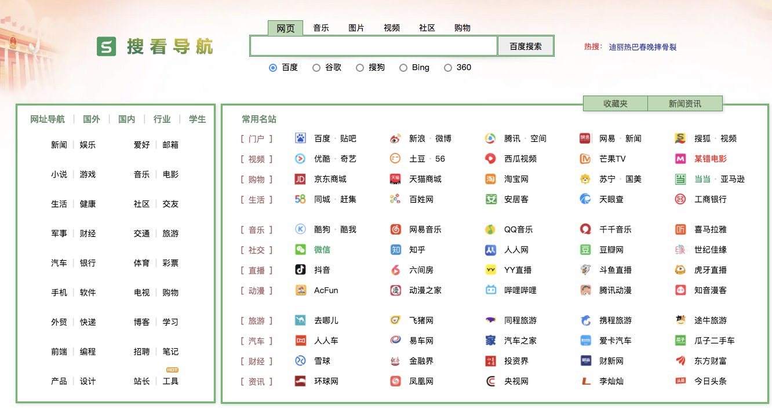Select the 国内 sidebar category
Viewport: 772px width, 409px height.
click(x=127, y=119)
